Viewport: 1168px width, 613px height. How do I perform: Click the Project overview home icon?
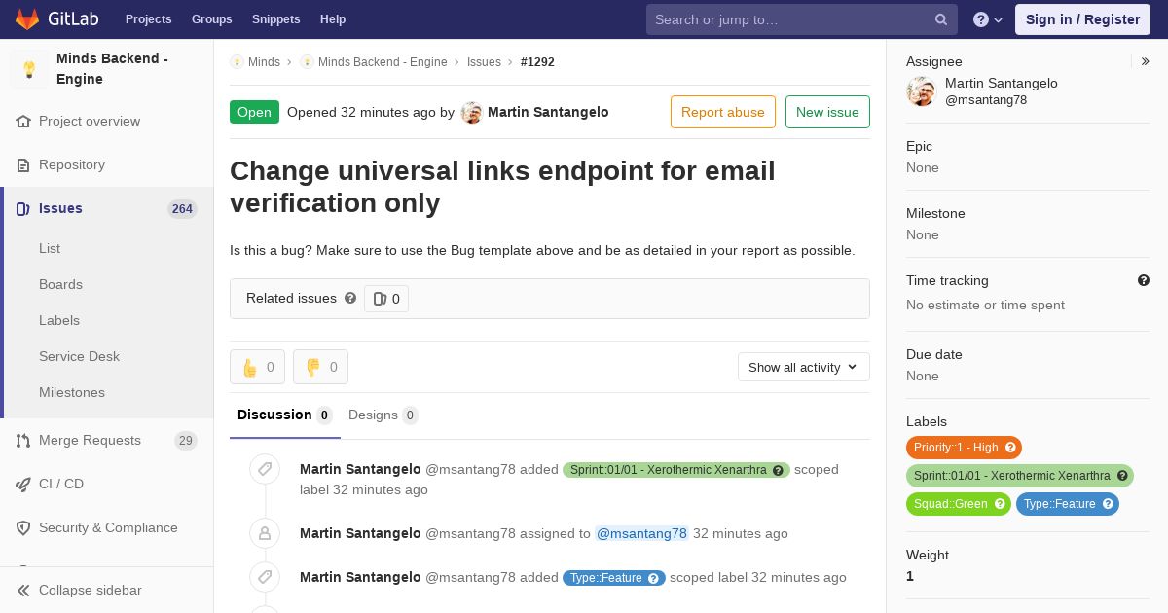pyautogui.click(x=23, y=122)
